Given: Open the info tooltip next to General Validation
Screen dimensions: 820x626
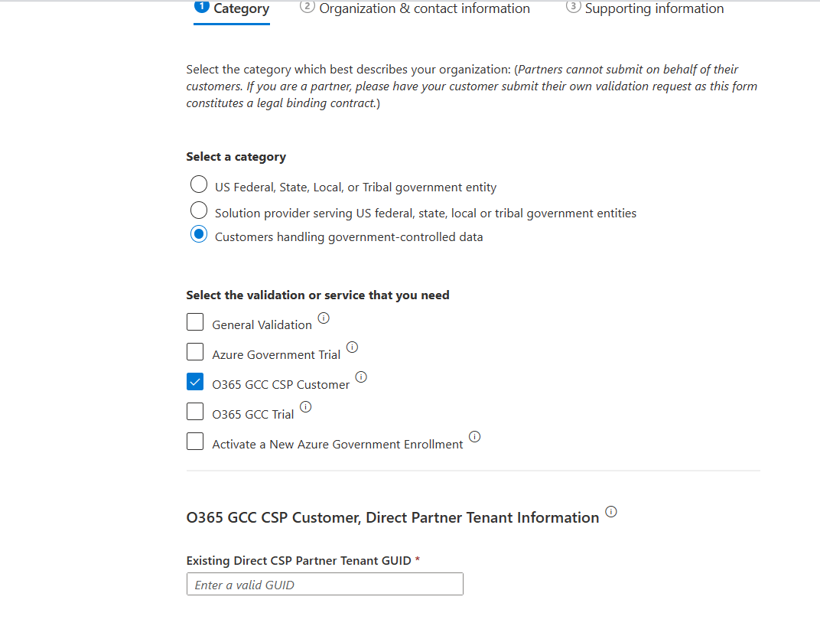Looking at the screenshot, I should (323, 318).
